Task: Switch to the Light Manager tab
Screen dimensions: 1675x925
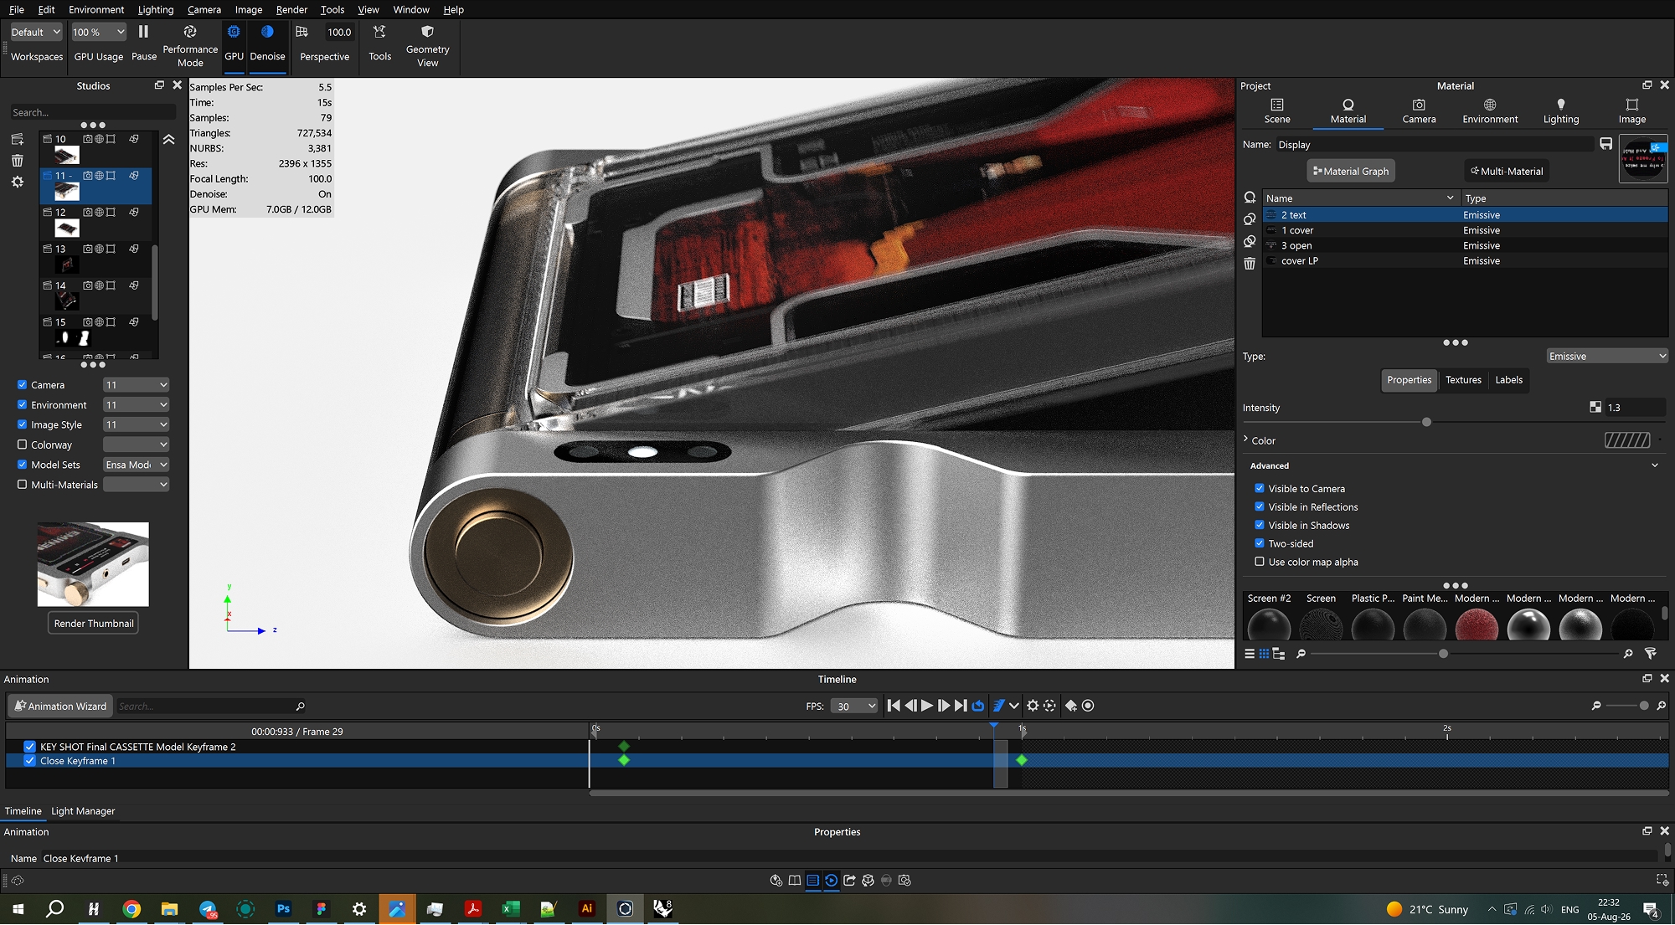Action: [83, 811]
